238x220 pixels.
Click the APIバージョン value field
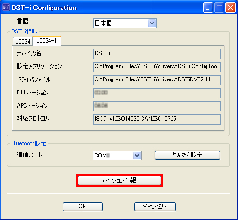click(x=157, y=106)
